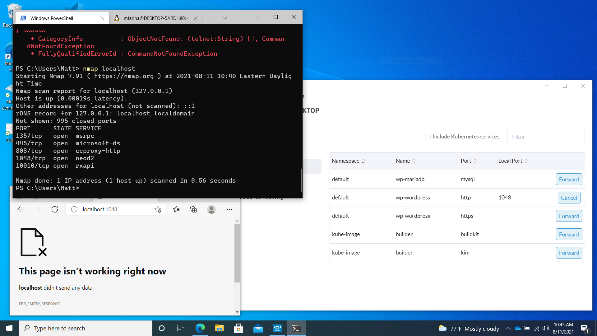Forward the wp-wordpress https port

[x=569, y=216]
